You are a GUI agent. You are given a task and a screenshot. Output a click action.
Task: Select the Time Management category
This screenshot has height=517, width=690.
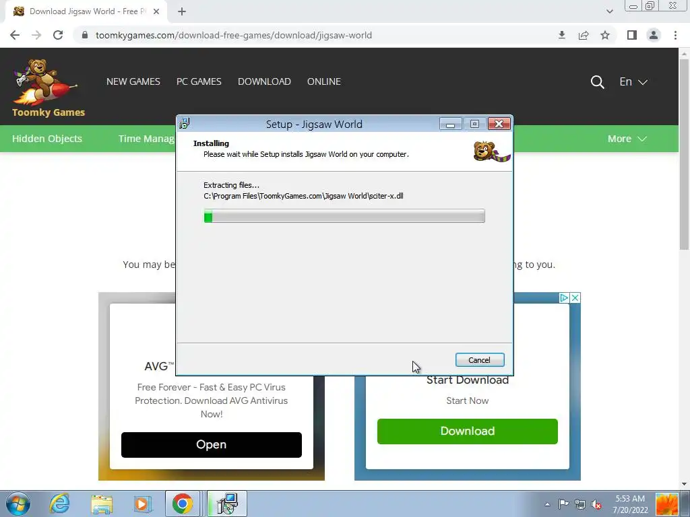click(x=146, y=139)
